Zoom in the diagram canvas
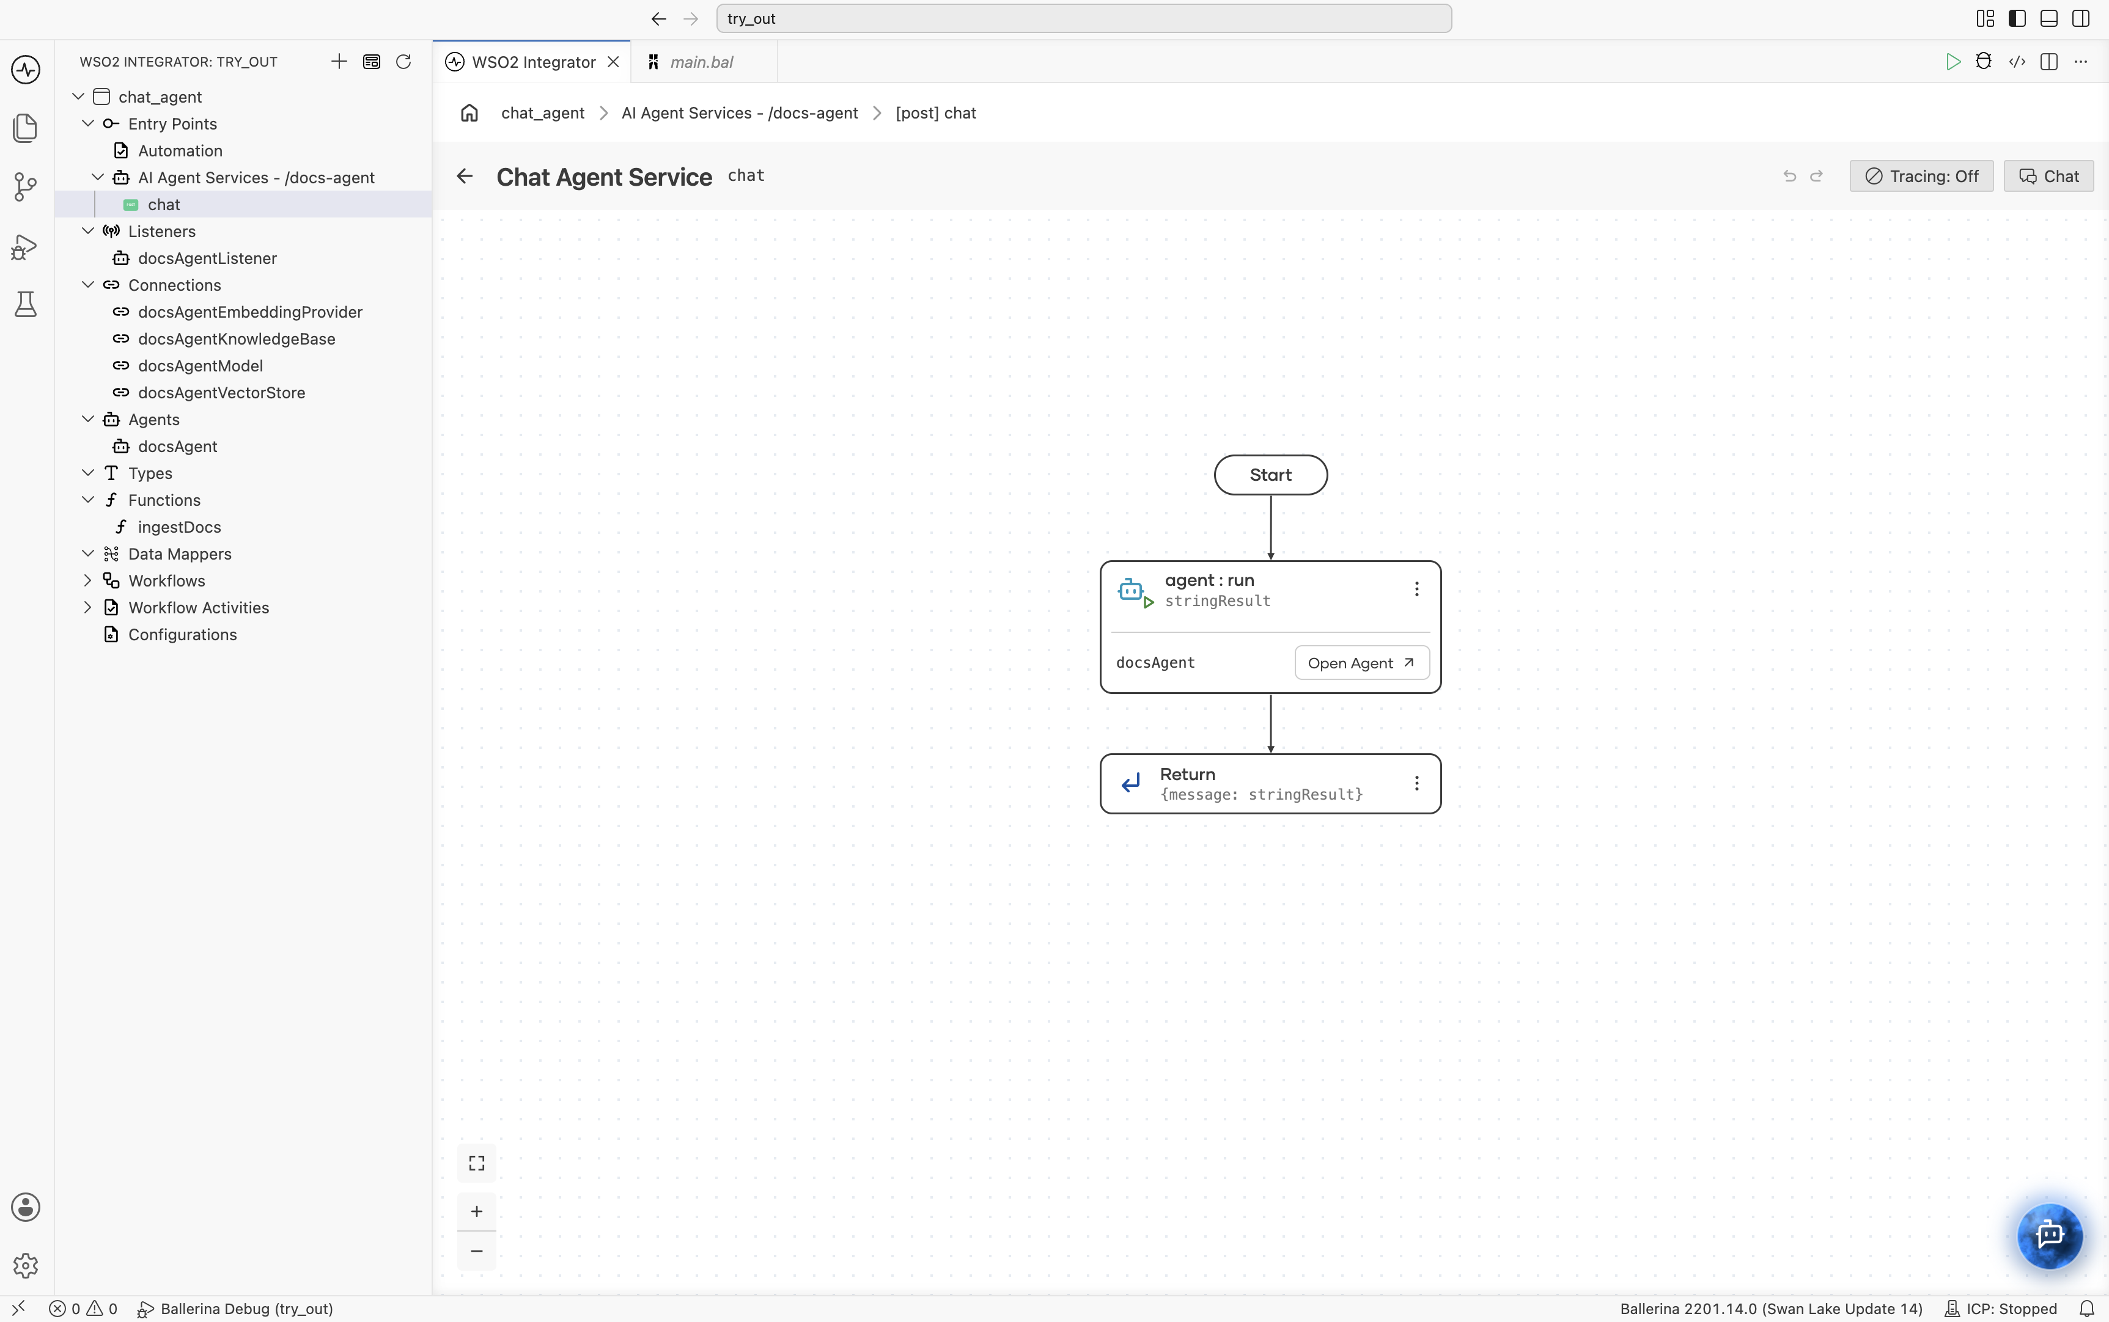Screen dimensions: 2109x1322 [x=477, y=1212]
